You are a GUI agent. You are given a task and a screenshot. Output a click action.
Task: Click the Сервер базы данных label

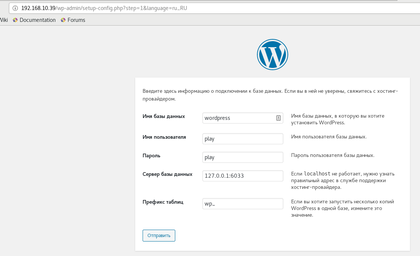(x=167, y=174)
